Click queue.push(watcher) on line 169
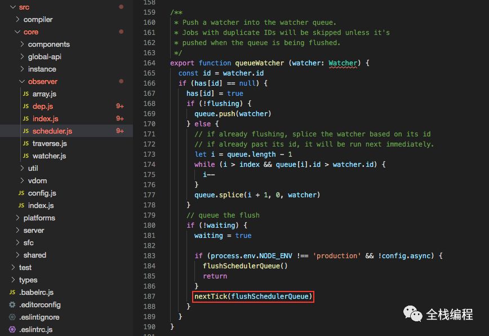 coord(233,113)
